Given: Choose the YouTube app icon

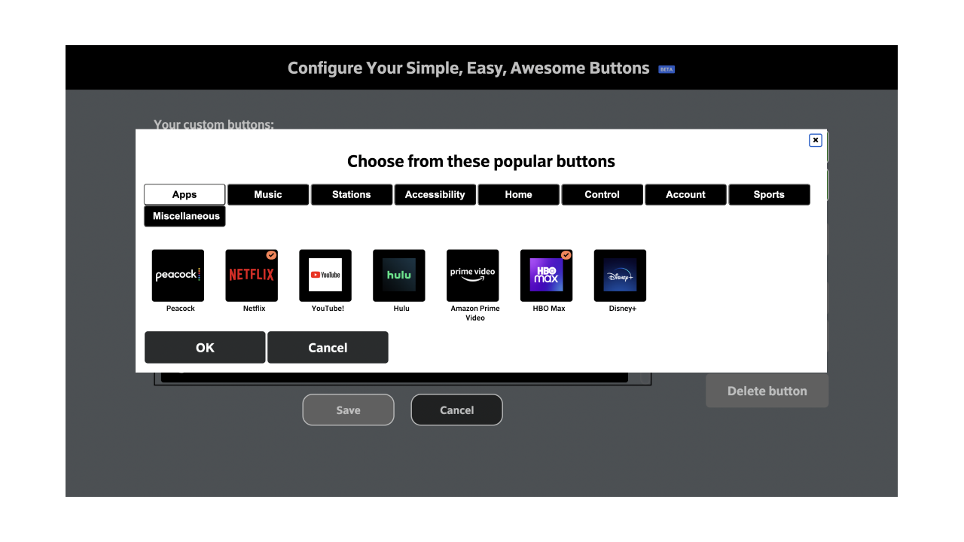Looking at the screenshot, I should pyautogui.click(x=325, y=276).
